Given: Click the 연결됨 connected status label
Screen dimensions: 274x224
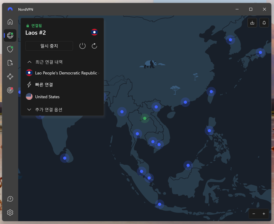Looking at the screenshot, I should click(37, 26).
